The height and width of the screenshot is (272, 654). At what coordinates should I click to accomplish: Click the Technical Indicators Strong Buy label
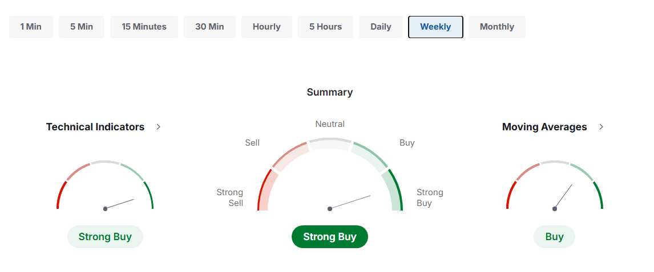click(105, 237)
